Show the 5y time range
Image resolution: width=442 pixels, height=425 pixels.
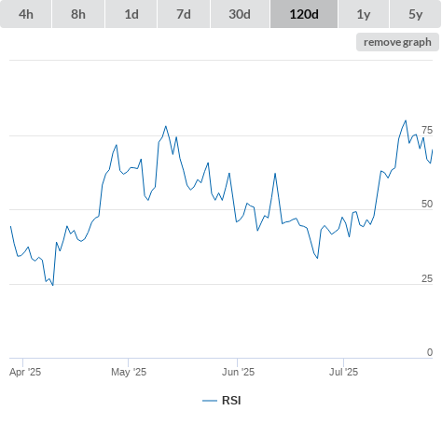click(416, 14)
